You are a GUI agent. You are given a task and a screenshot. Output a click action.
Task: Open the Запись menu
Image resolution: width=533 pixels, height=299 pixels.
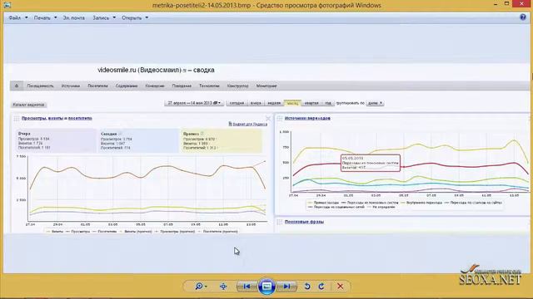coord(101,17)
